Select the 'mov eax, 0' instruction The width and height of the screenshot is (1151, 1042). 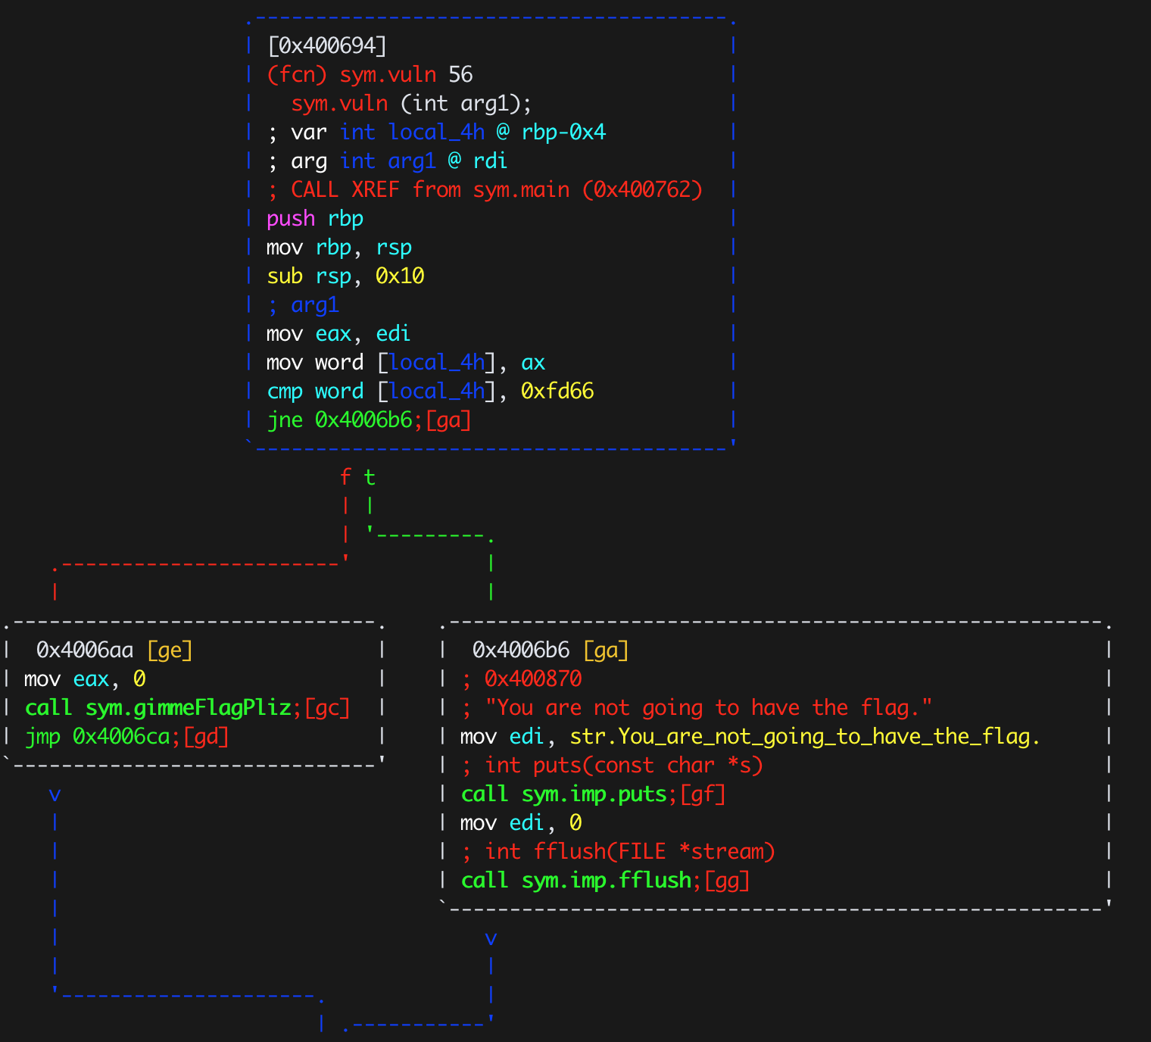[85, 679]
